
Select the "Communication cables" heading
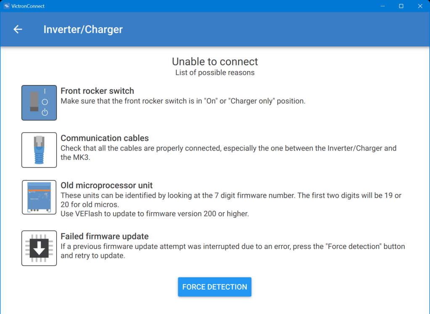click(105, 138)
